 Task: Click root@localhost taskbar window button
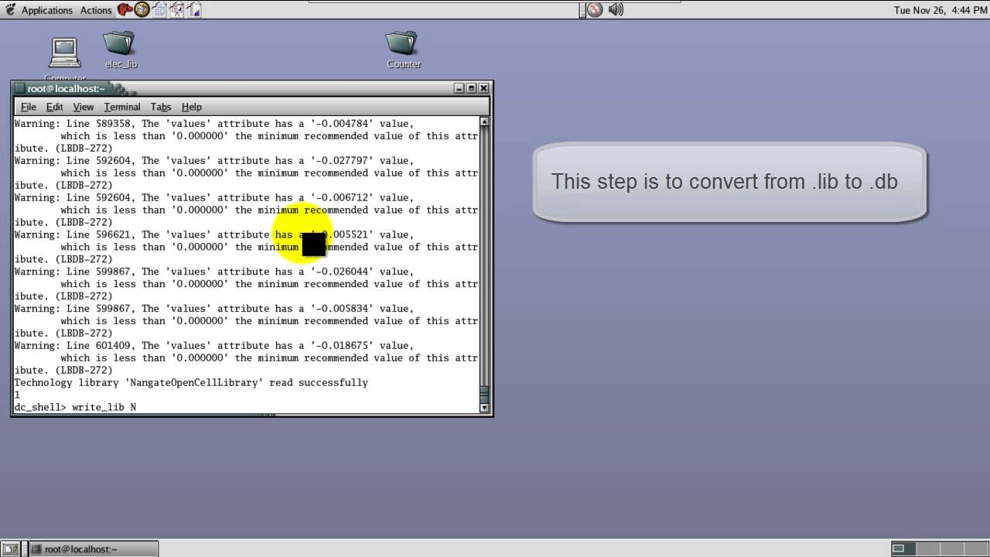coord(93,549)
